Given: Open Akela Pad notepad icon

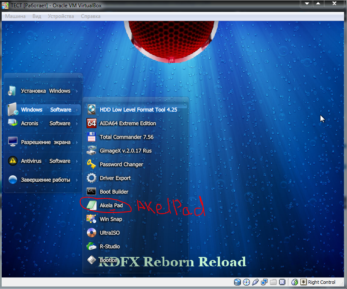Looking at the screenshot, I should (x=92, y=205).
